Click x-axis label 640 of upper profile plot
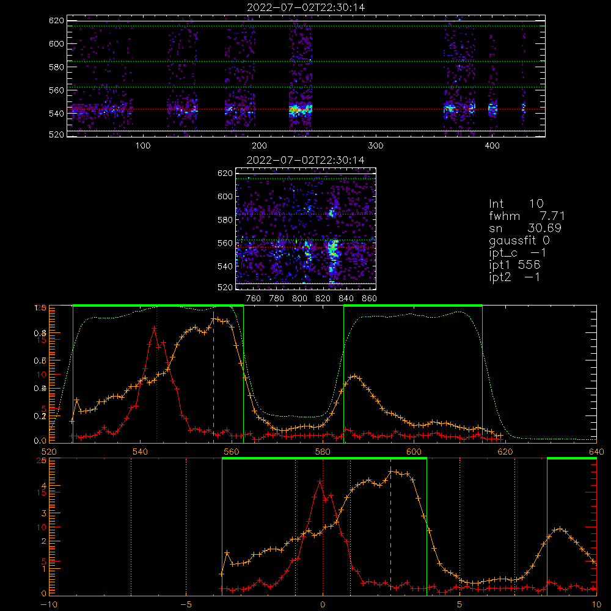Image resolution: width=611 pixels, height=611 pixels. tap(596, 452)
